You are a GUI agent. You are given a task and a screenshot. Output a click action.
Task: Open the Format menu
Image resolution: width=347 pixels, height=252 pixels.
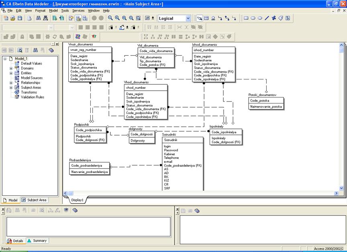pos(40,10)
